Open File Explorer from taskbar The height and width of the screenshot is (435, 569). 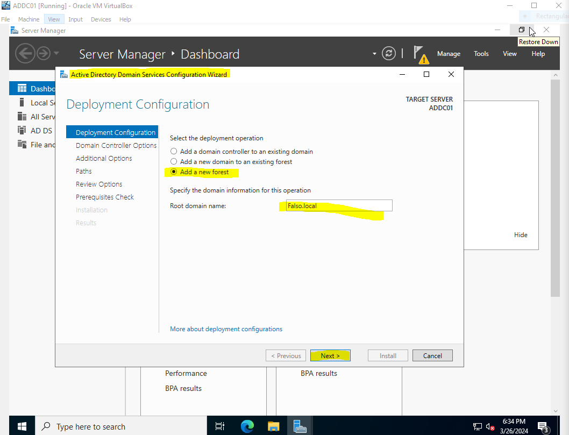click(x=273, y=426)
